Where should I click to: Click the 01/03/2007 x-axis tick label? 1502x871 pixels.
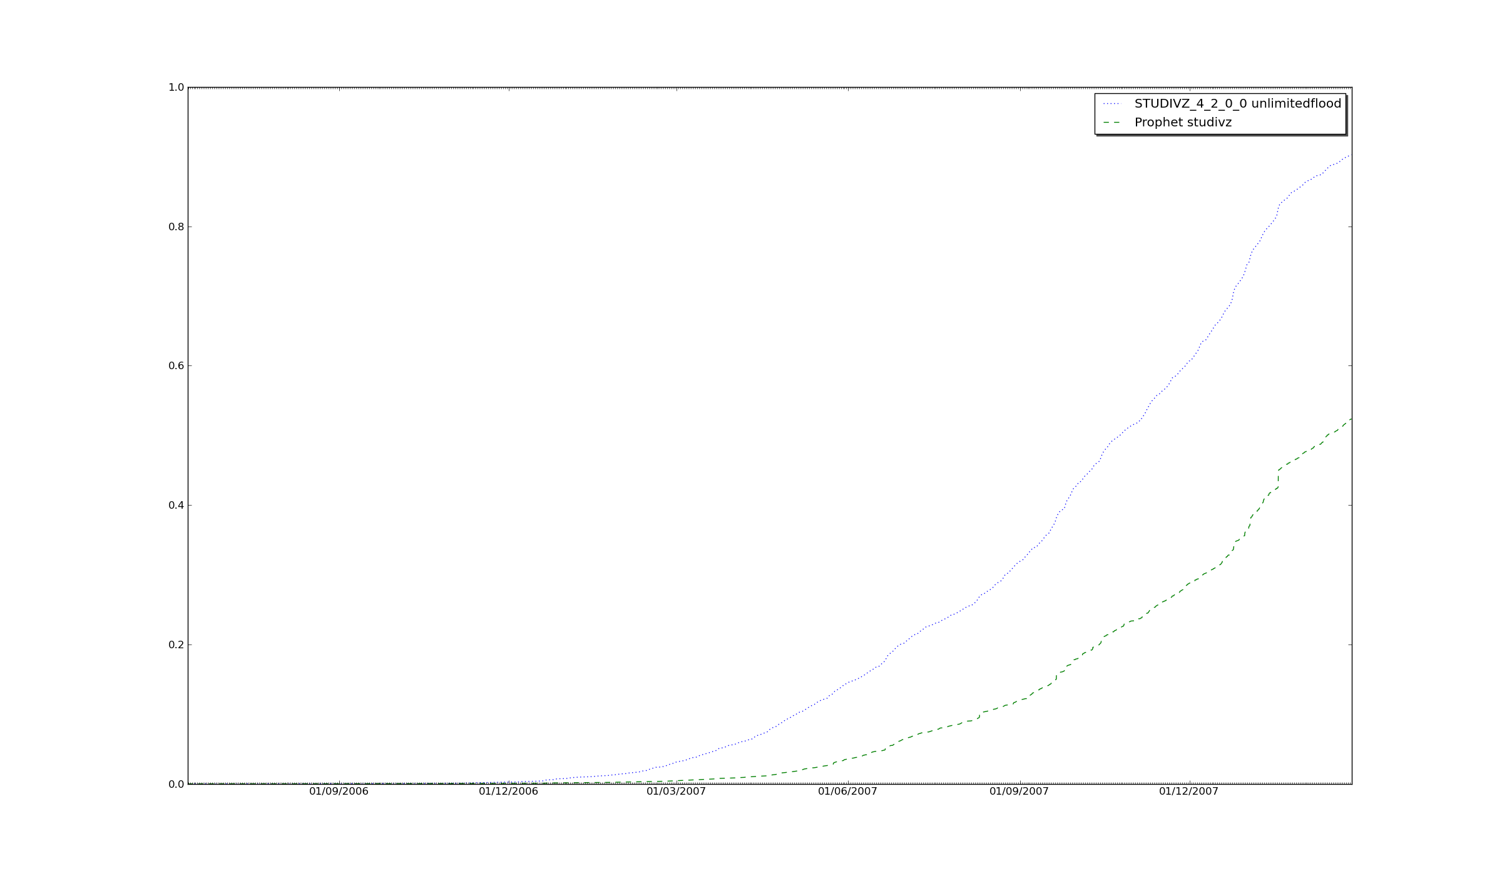(x=676, y=792)
